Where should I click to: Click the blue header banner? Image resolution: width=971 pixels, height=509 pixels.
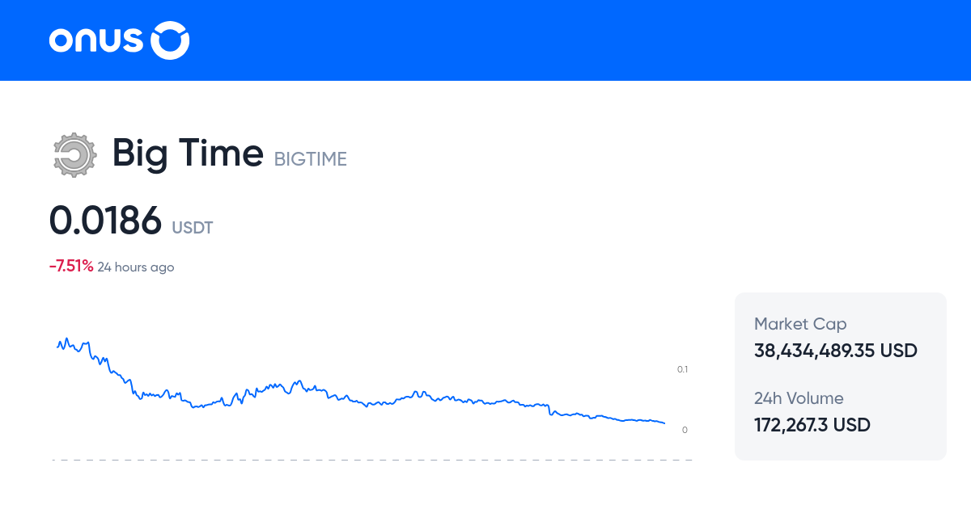(485, 40)
